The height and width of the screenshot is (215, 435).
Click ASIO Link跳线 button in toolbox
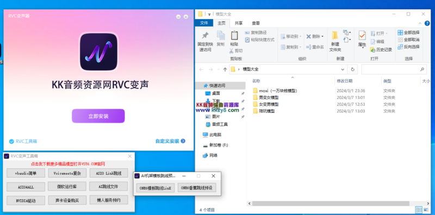pyautogui.click(x=109, y=173)
